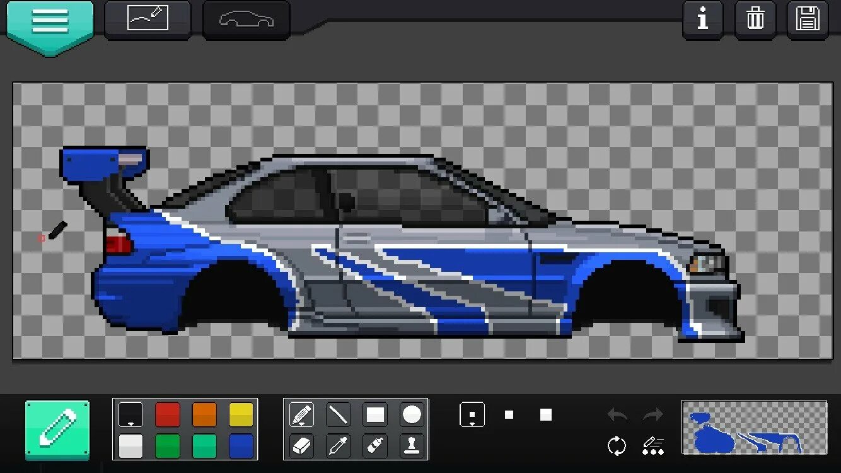The image size is (841, 473).
Task: Choose the medium brush size
Action: click(509, 415)
